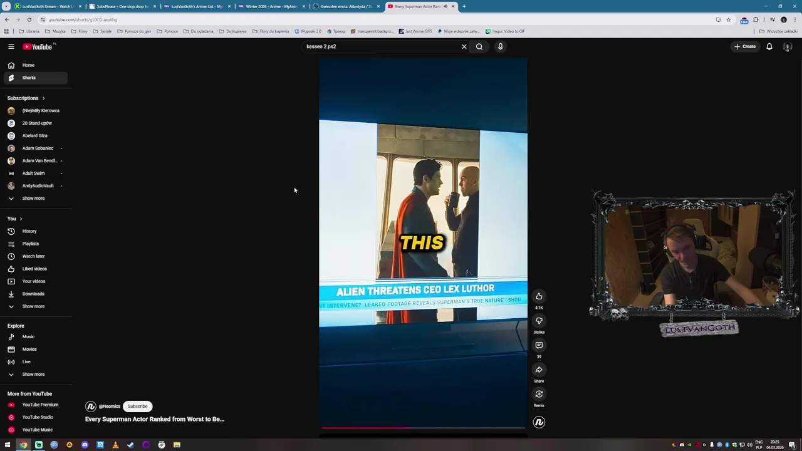
Task: Open a new browser tab
Action: coord(464,6)
